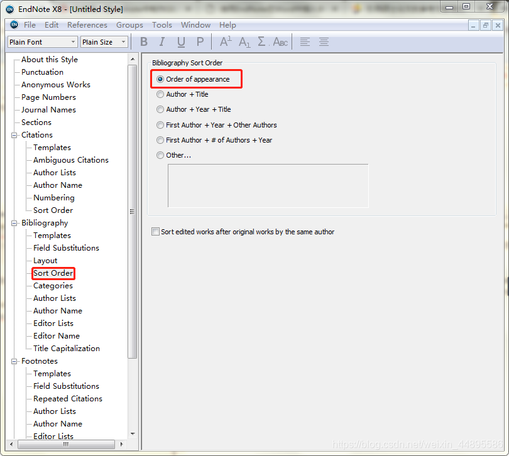Image resolution: width=509 pixels, height=456 pixels.
Task: Click the Other sort order text box
Action: click(x=268, y=186)
